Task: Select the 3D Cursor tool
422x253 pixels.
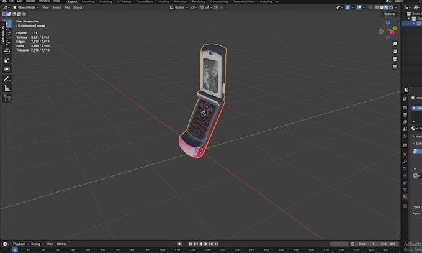Action: click(x=7, y=33)
